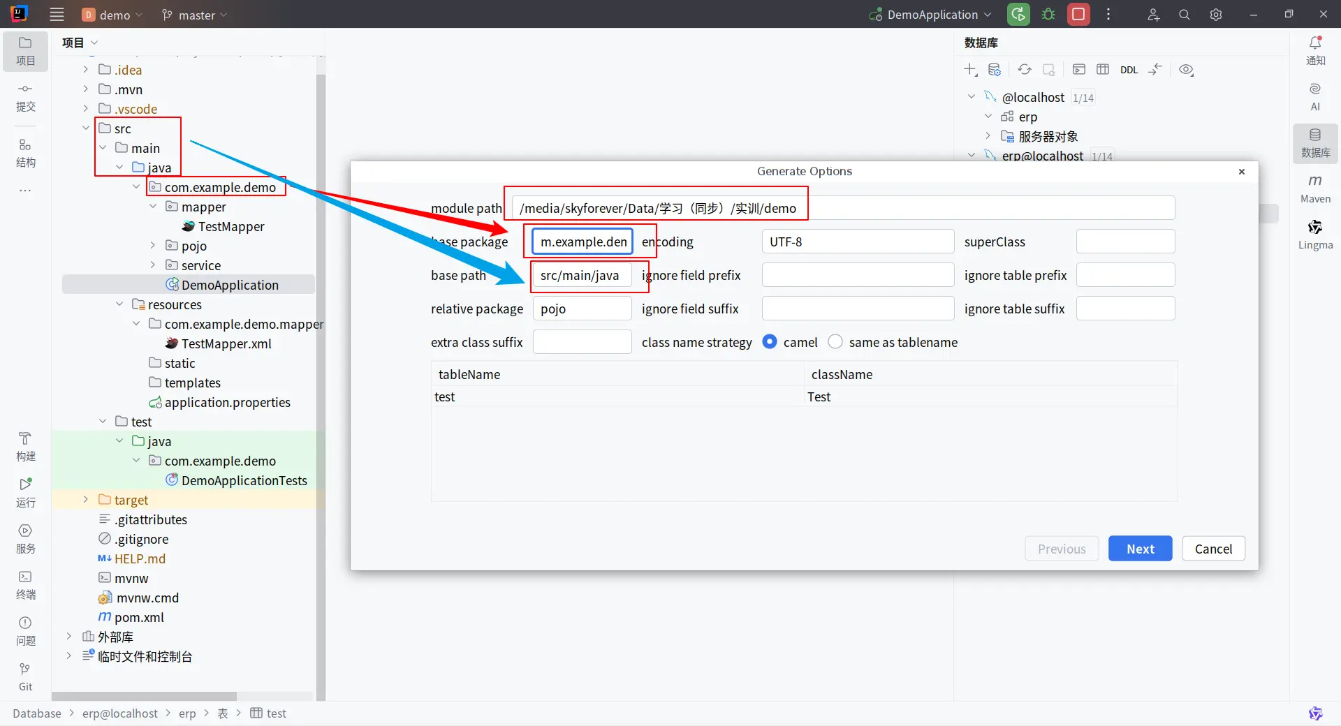The width and height of the screenshot is (1341, 726).
Task: Show more tool windows via the ellipsis icon
Action: tap(25, 190)
